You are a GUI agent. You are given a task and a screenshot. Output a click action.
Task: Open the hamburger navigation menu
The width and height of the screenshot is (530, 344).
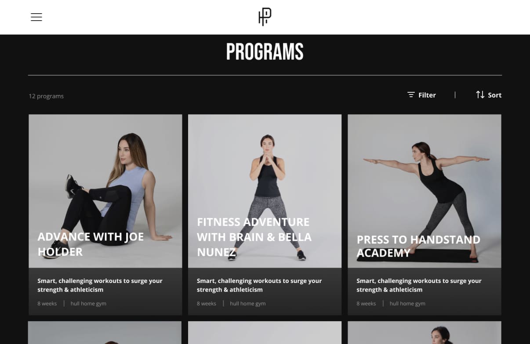pos(36,17)
